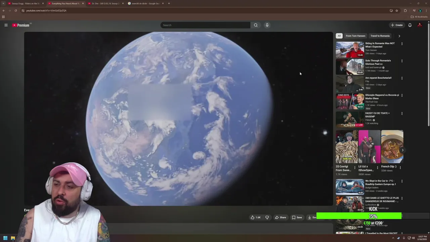Switch to exerciții de dicție Google tab

pos(145,3)
